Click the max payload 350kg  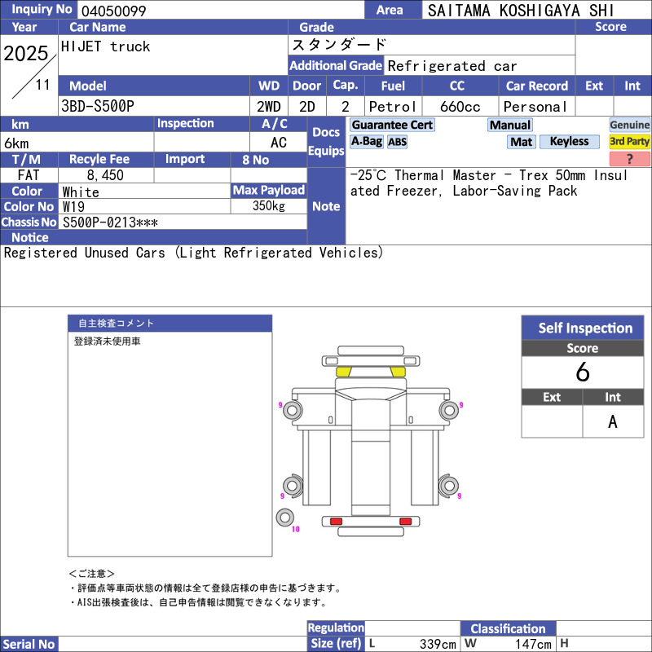(269, 206)
